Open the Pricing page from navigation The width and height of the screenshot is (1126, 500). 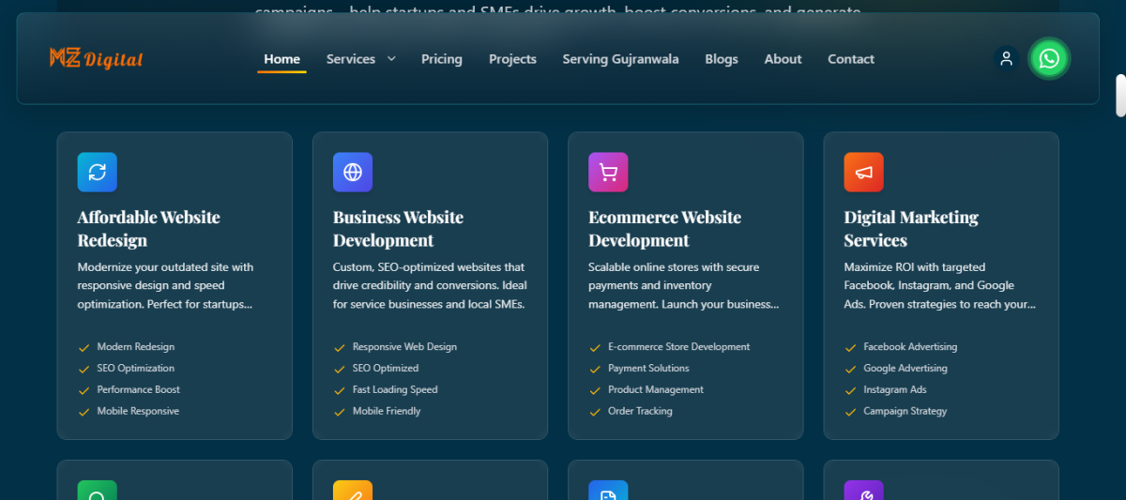(x=441, y=59)
